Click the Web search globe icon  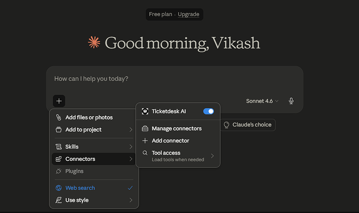59,188
